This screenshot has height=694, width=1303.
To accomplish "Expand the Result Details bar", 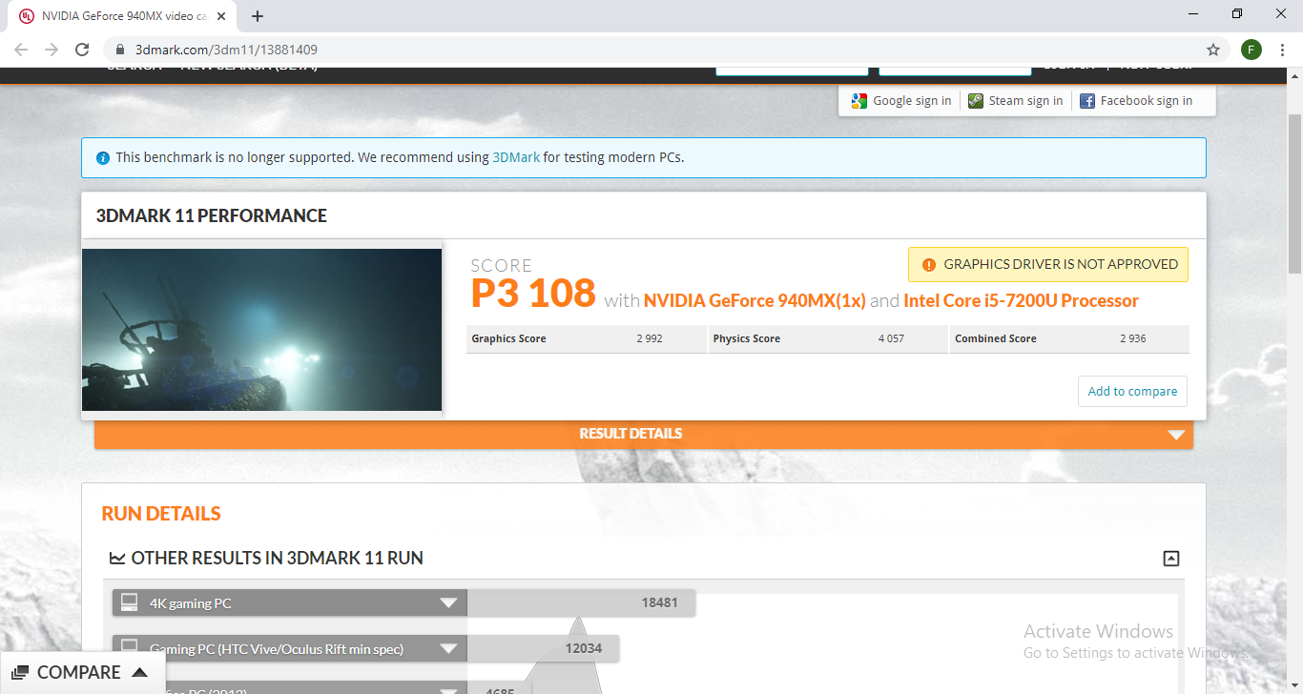I will 644,434.
